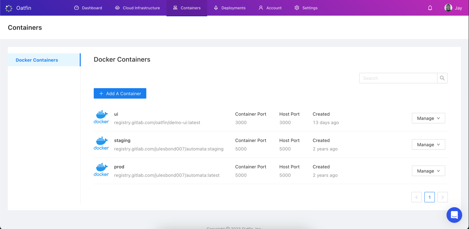Open the notifications bell
This screenshot has width=469, height=229.
(430, 8)
